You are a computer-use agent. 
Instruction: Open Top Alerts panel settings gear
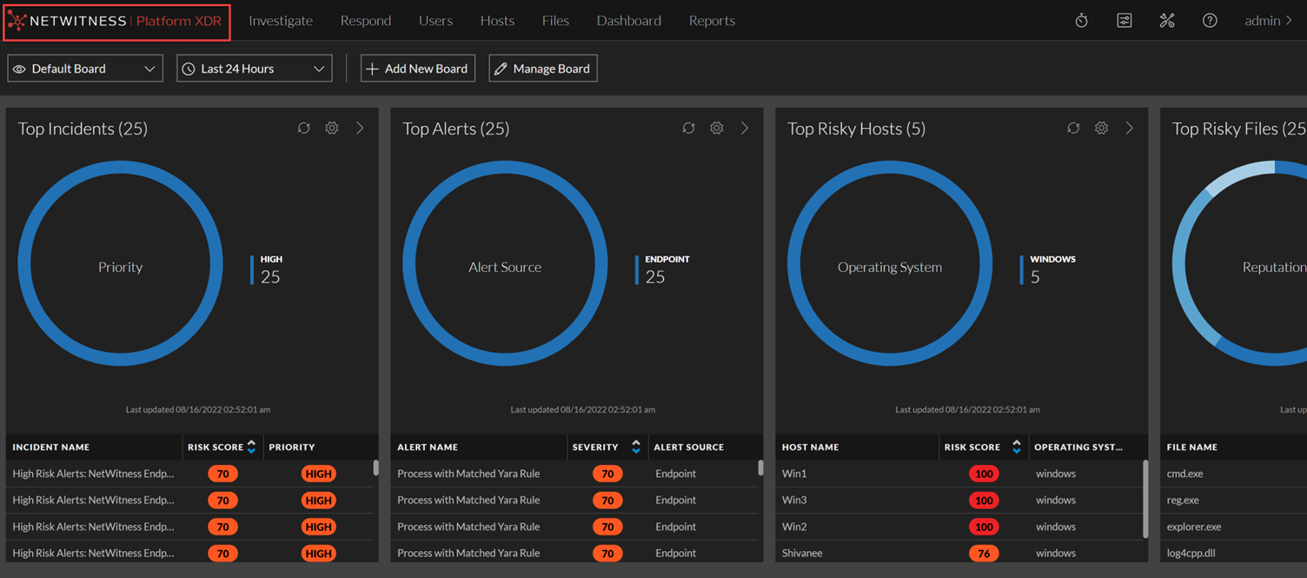pyautogui.click(x=716, y=129)
